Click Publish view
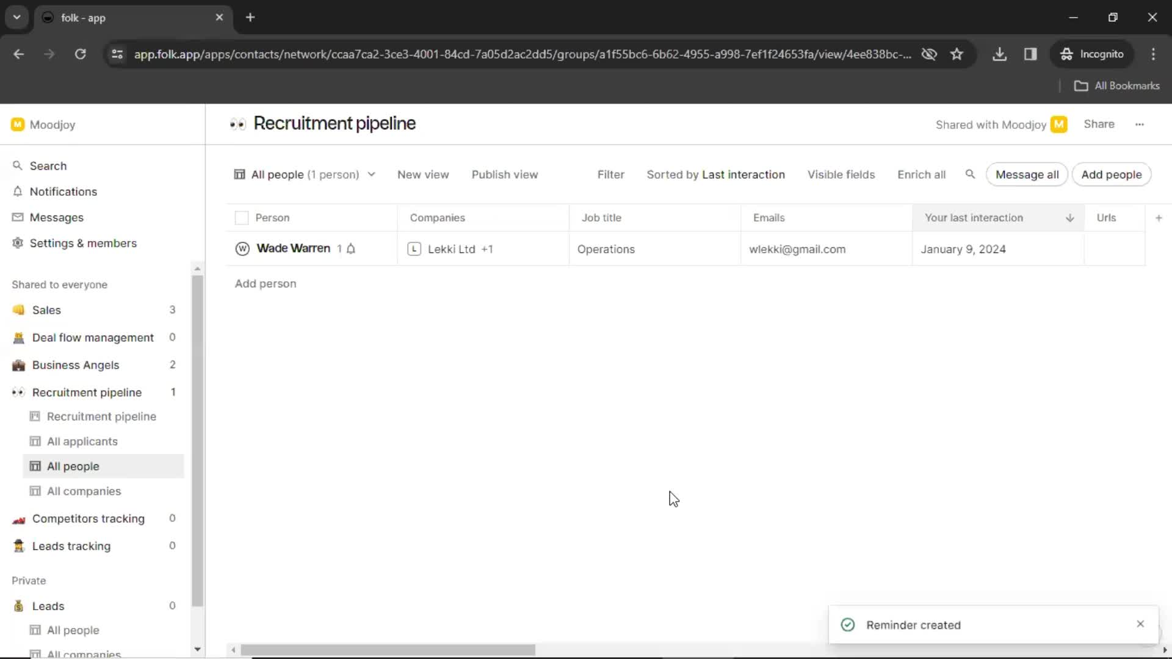The height and width of the screenshot is (659, 1172). (x=505, y=175)
